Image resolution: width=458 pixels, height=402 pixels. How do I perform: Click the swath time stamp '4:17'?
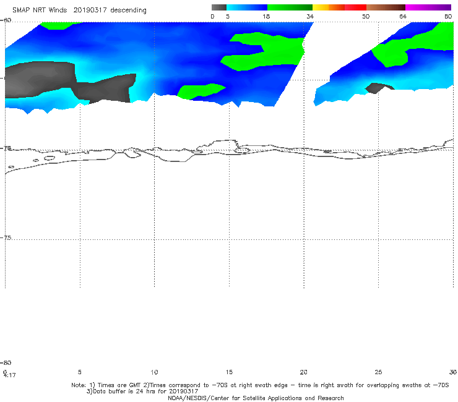[x=10, y=375]
